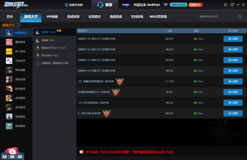The image size is (247, 160).
Task: Click the player avatar next to 对战玩家-XnXPaH
Action: click(126, 5)
